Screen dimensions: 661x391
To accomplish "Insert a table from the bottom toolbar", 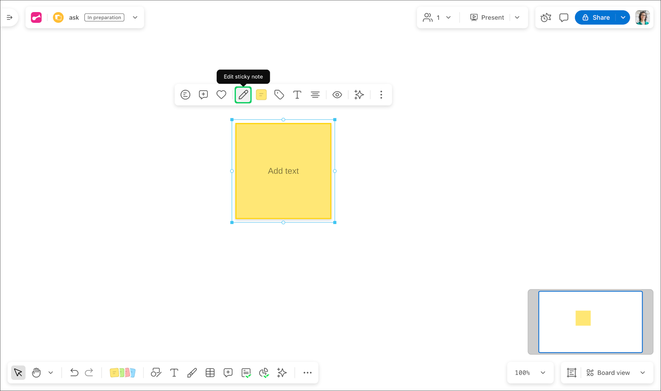I will 210,373.
